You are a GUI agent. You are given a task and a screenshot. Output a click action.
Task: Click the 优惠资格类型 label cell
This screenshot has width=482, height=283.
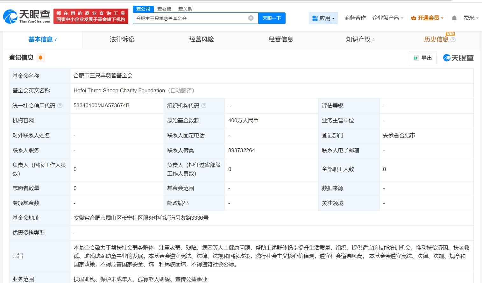coord(39,233)
